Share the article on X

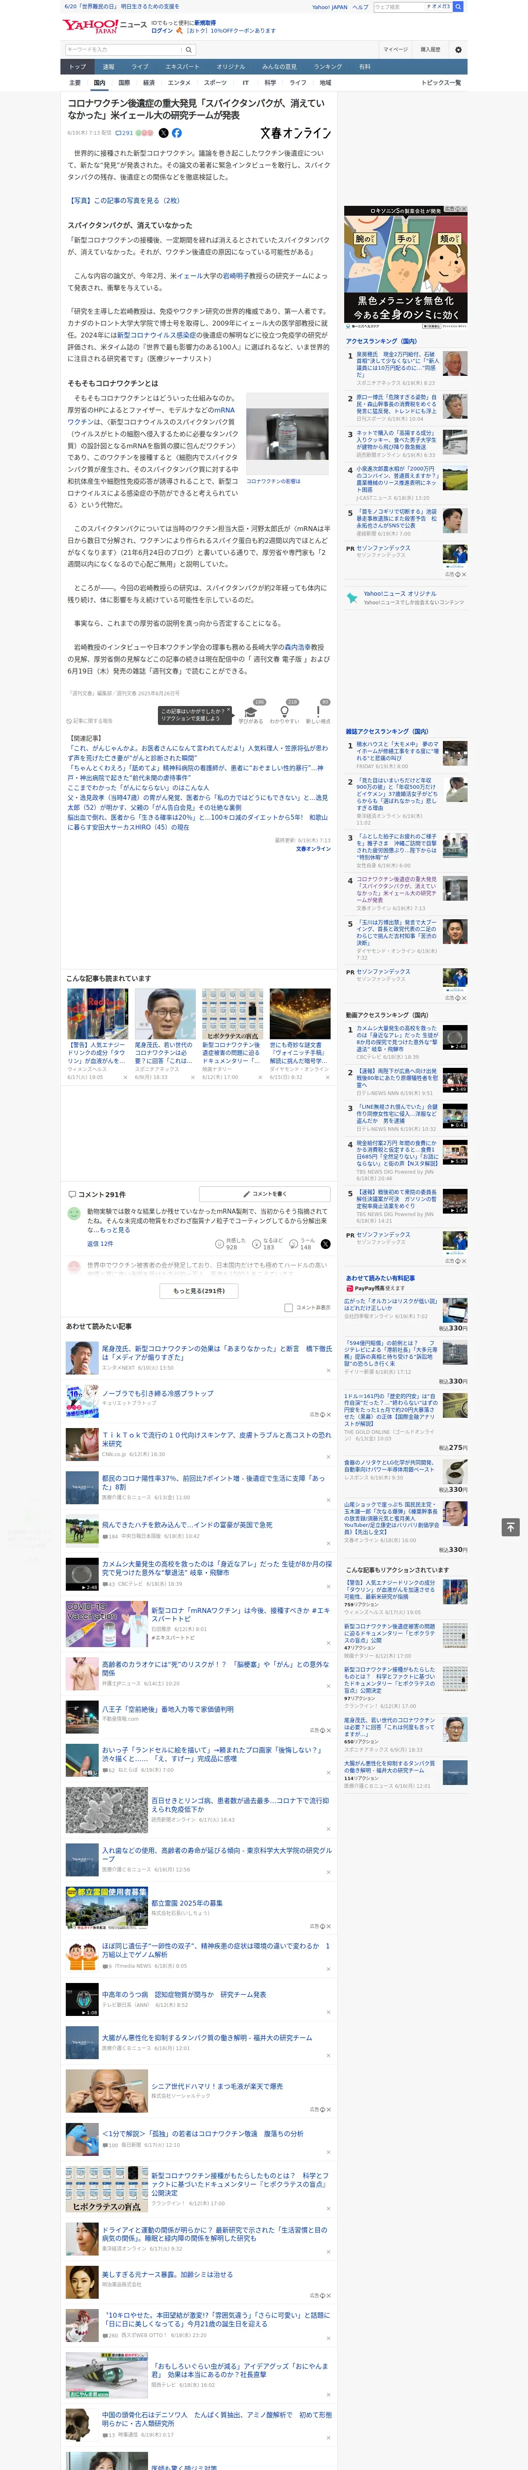163,133
